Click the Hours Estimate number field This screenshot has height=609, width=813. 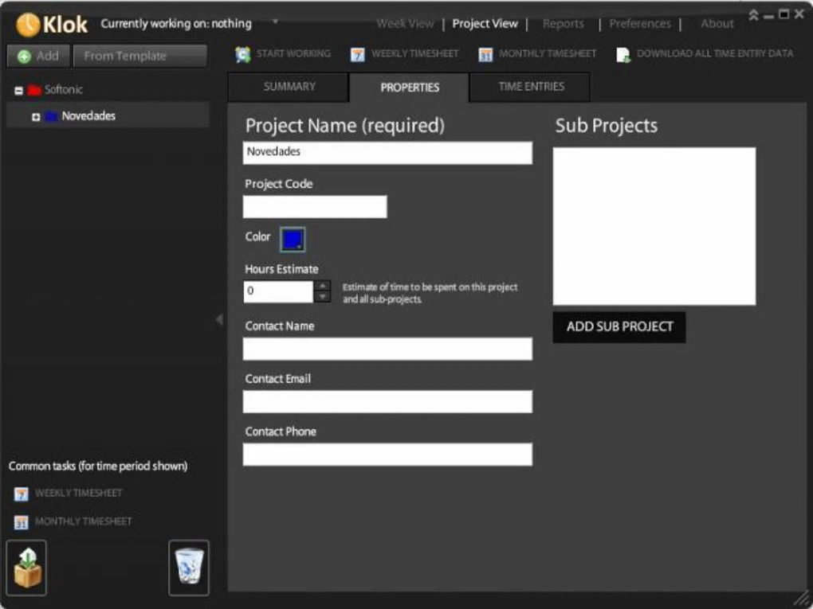(x=278, y=291)
